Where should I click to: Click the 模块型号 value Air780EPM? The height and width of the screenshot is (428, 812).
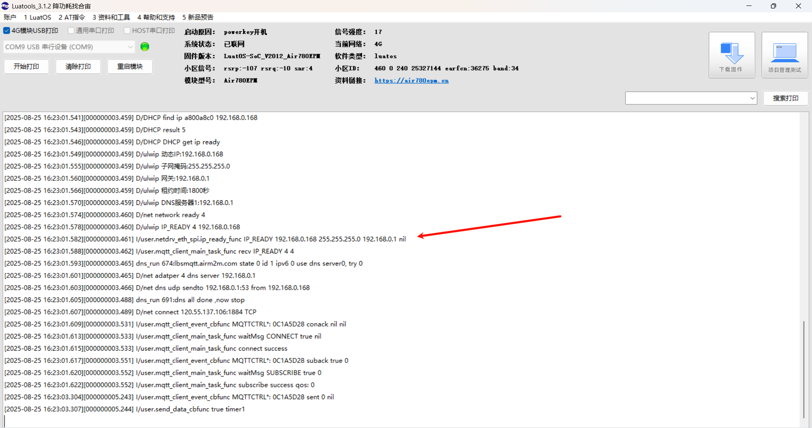click(241, 81)
